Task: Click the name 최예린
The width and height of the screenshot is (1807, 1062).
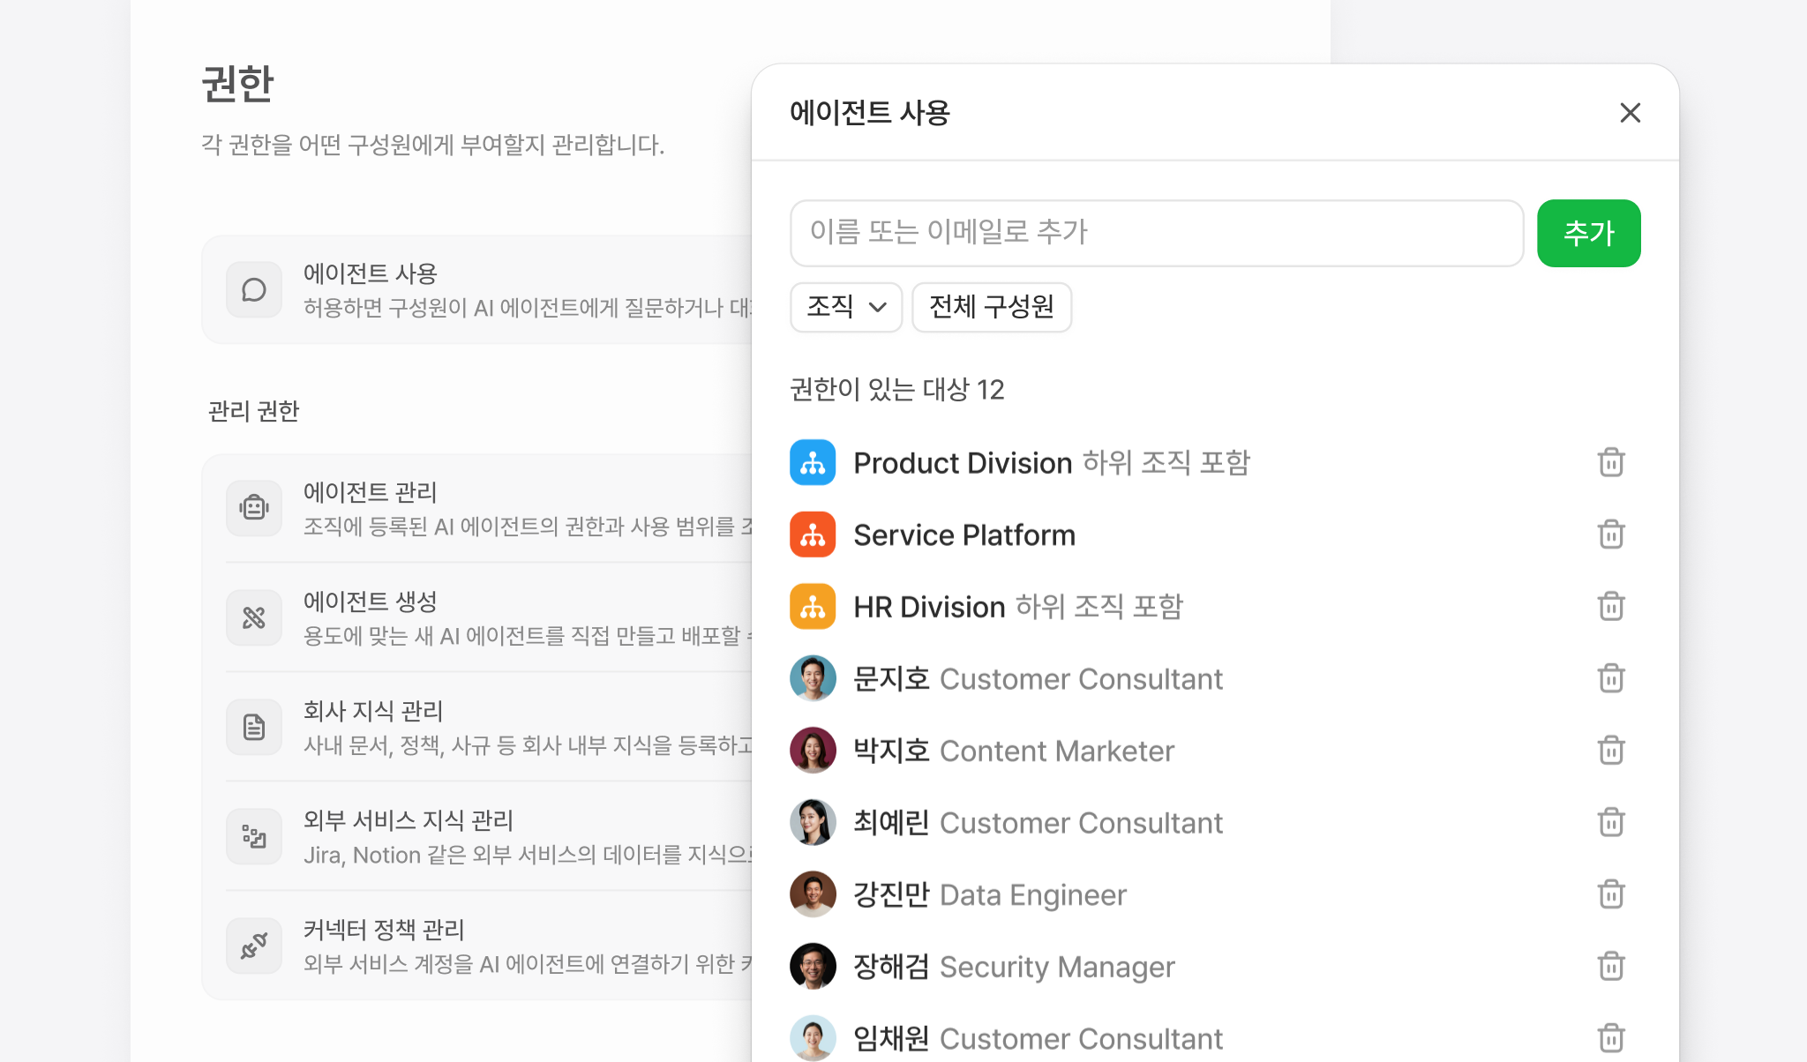Action: tap(891, 822)
